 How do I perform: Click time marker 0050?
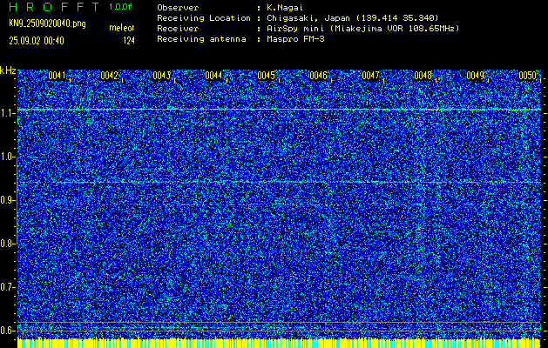tap(527, 76)
